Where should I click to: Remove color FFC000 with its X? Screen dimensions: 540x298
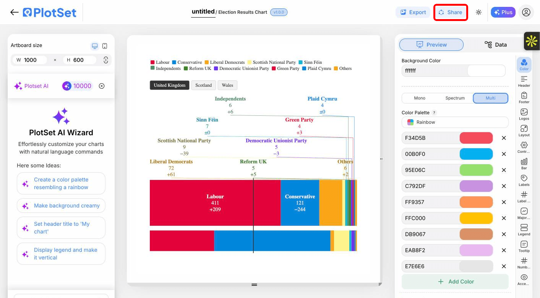click(504, 218)
